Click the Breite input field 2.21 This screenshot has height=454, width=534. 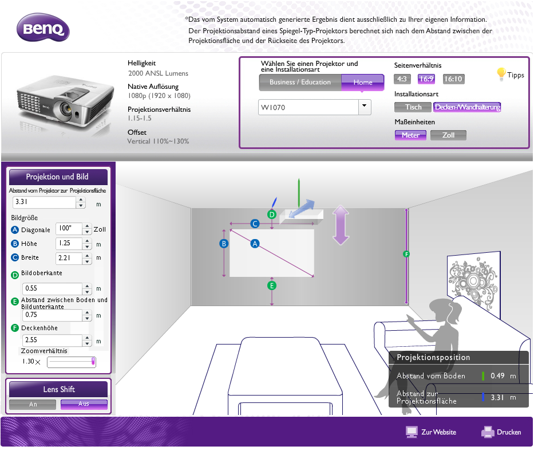tap(69, 258)
